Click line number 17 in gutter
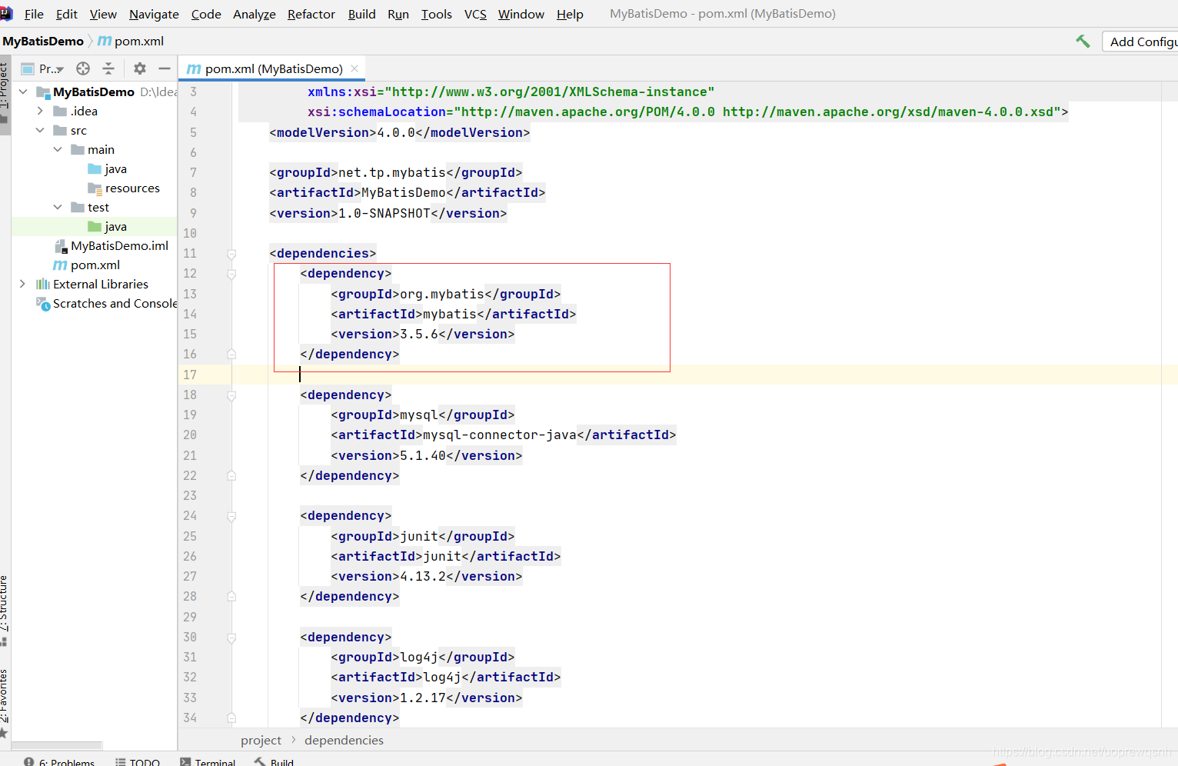1178x766 pixels. click(x=190, y=375)
